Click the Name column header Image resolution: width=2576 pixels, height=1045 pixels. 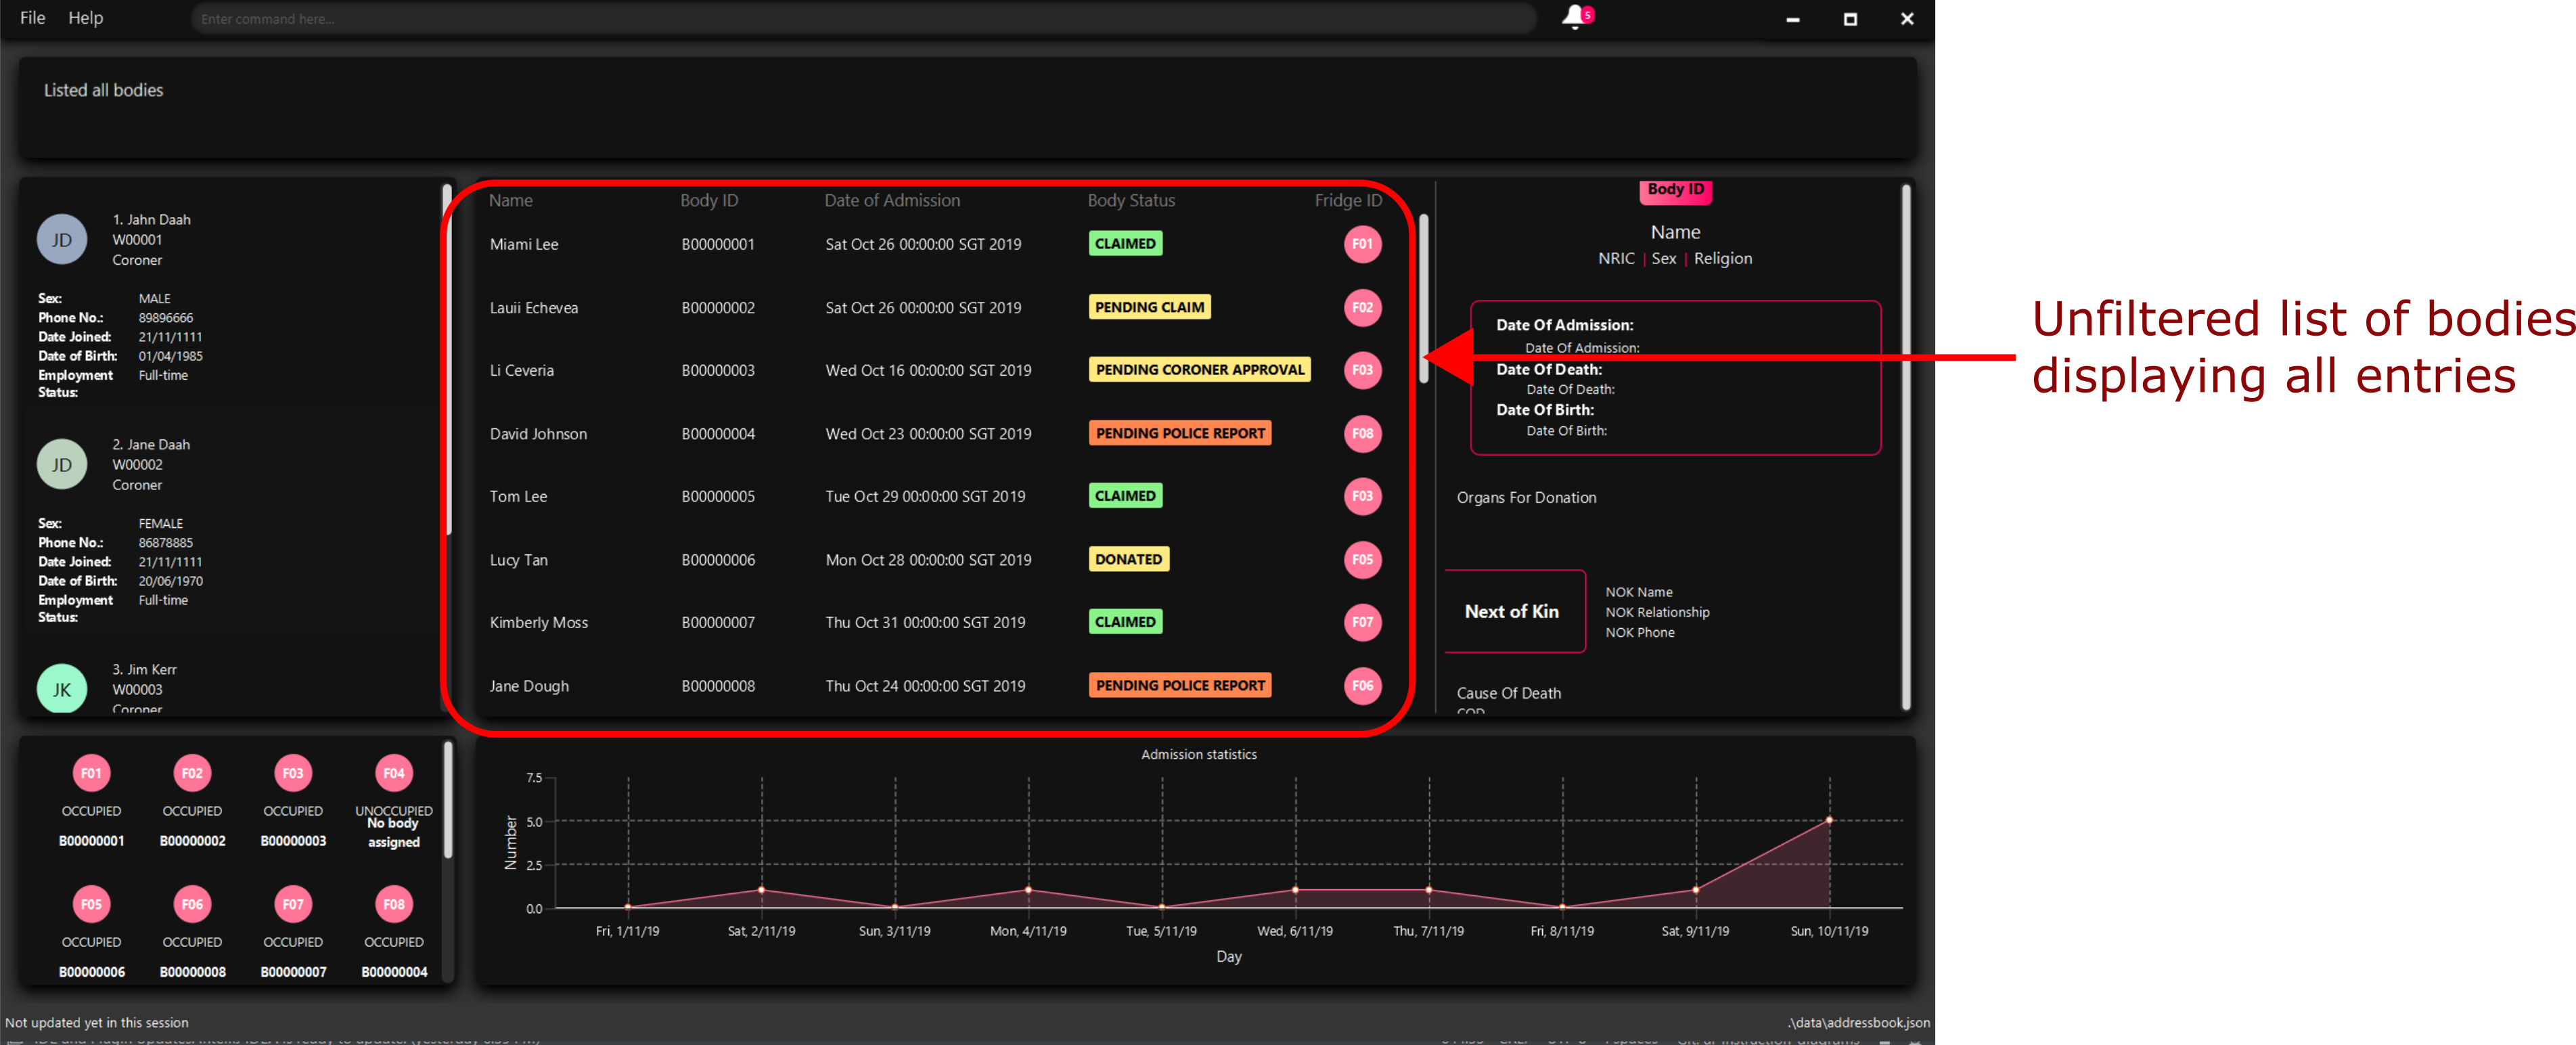(510, 200)
